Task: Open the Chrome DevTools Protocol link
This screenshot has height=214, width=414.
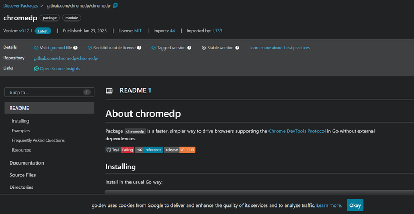Action: tap(297, 131)
